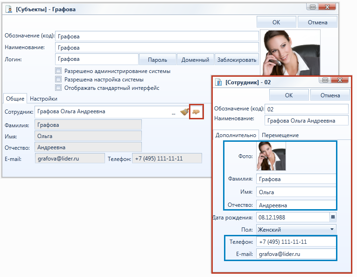Click the Наименование field in Субъекты window
This screenshot has width=357, height=277.
point(157,47)
